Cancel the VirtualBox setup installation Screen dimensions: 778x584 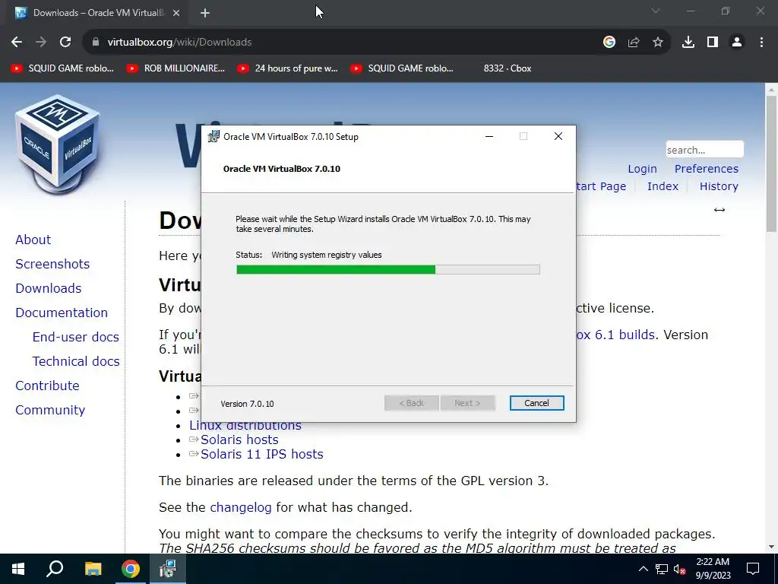(x=537, y=403)
